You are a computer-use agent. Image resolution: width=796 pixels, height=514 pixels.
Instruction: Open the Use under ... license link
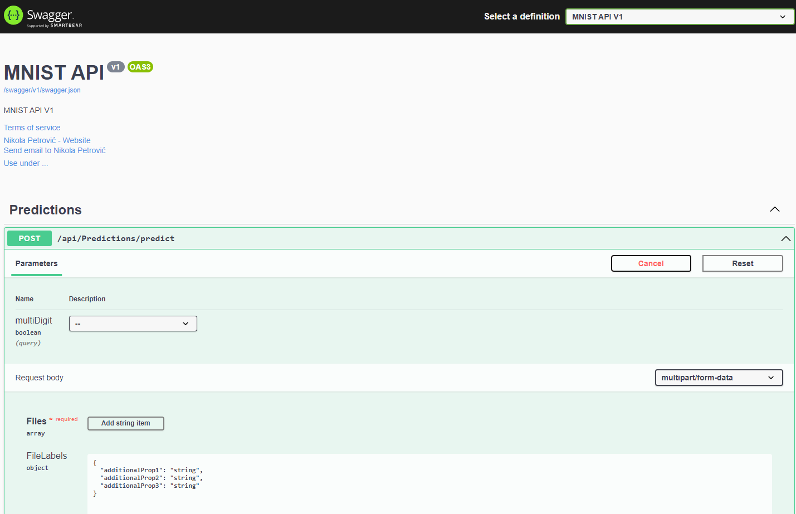(x=26, y=163)
